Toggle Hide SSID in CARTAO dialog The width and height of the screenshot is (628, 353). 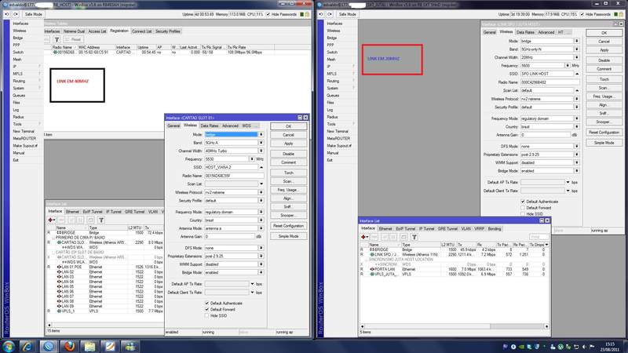[x=207, y=316]
